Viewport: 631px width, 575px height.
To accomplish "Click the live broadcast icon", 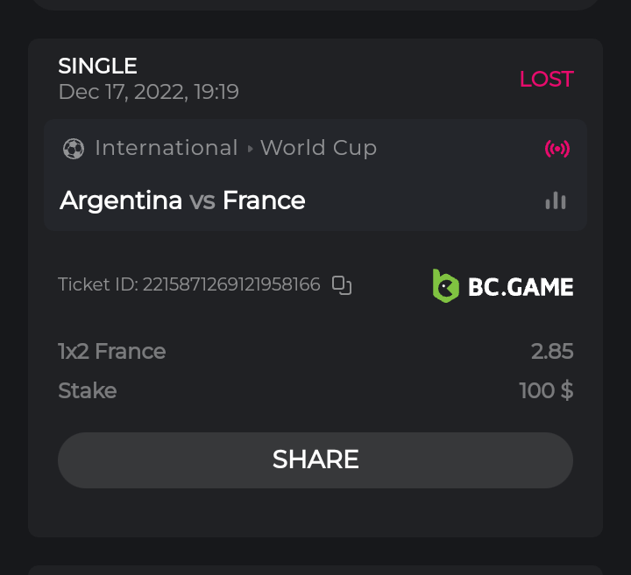I will click(557, 149).
